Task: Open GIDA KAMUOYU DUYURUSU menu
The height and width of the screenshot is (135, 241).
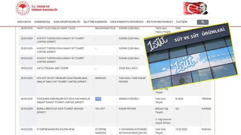Action: click(x=127, y=22)
